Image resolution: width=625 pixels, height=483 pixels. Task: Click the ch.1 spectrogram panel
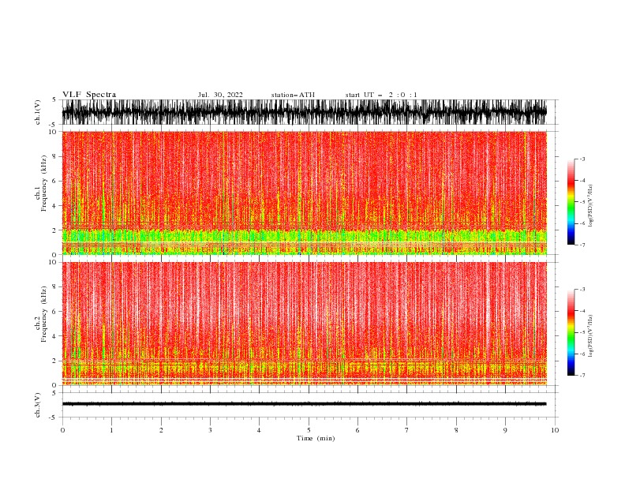click(x=304, y=193)
